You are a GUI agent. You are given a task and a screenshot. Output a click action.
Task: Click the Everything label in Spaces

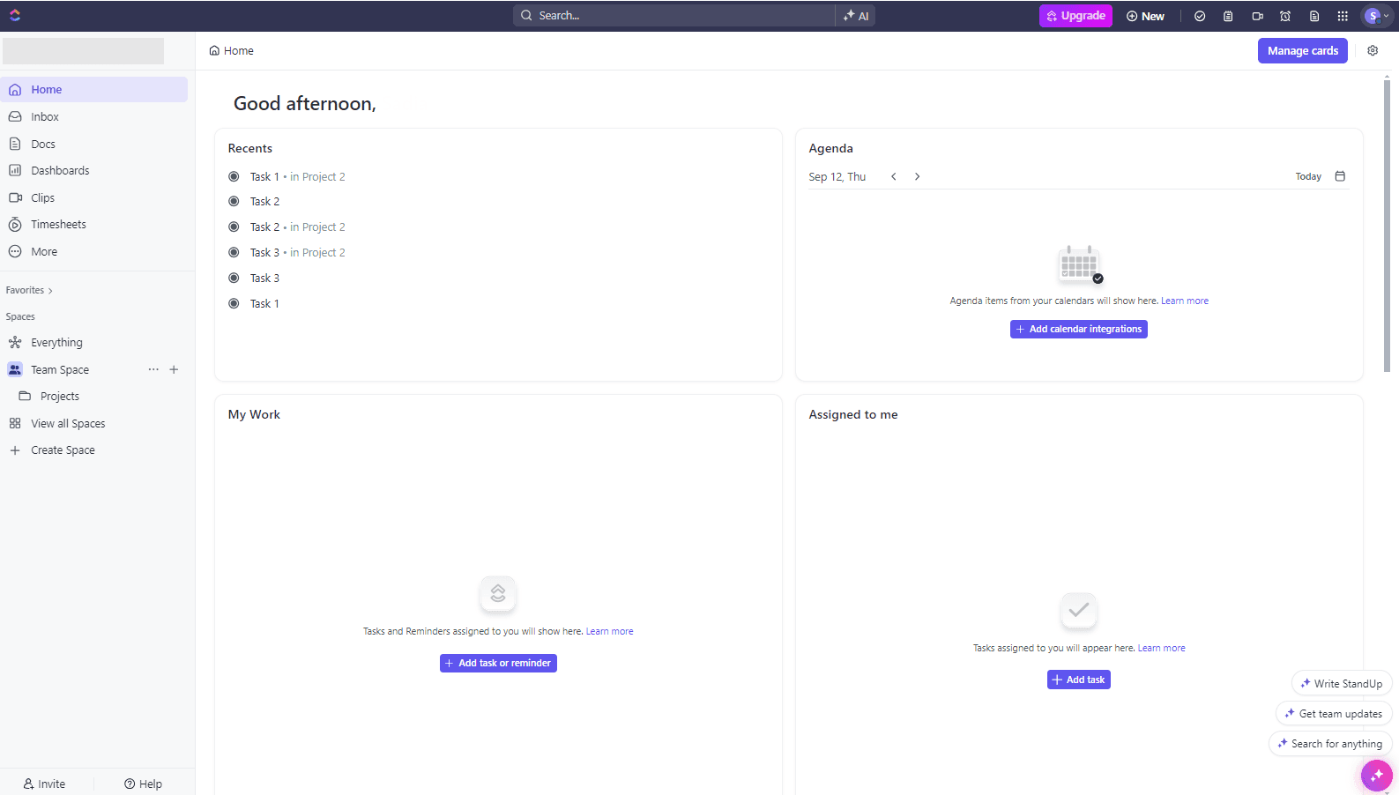[56, 342]
